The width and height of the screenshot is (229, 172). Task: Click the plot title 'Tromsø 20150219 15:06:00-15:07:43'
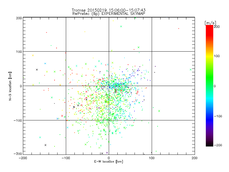108,10
